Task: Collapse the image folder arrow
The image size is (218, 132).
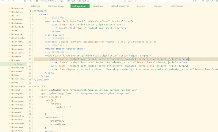Action: 10,60
